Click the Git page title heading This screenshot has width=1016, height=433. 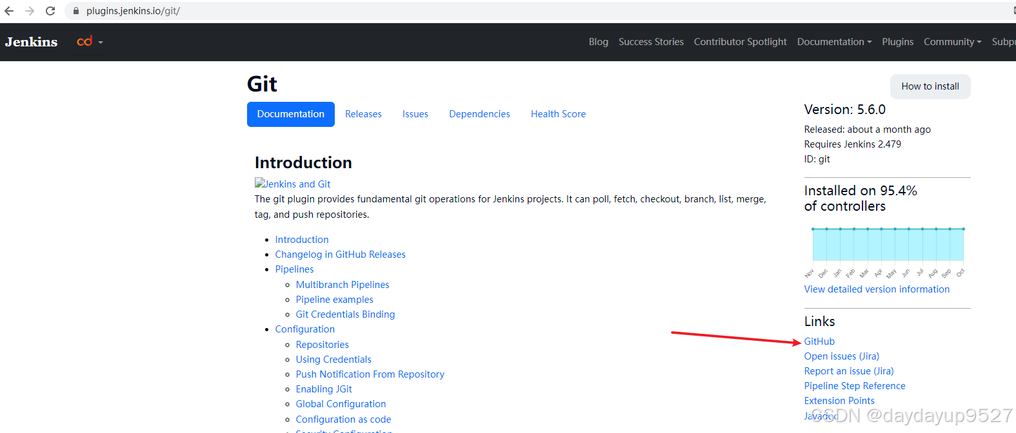262,84
